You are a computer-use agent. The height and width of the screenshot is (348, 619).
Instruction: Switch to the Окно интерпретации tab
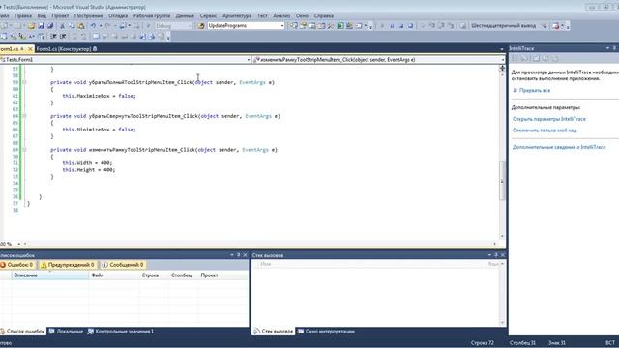[x=326, y=332]
